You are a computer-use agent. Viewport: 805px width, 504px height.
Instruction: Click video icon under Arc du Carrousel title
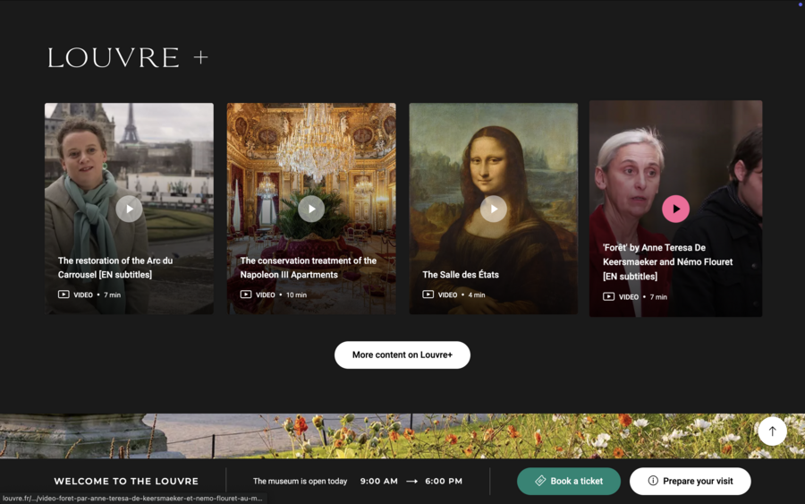pyautogui.click(x=64, y=295)
